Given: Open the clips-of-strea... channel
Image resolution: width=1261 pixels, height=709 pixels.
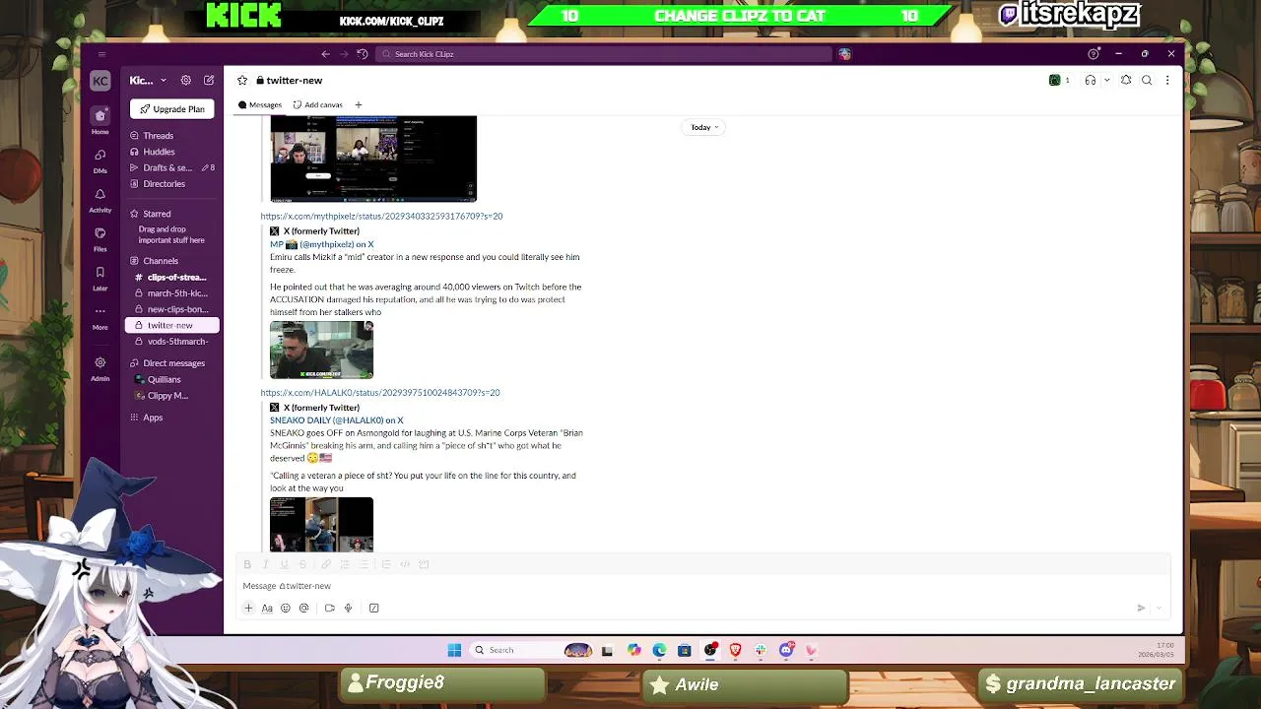Looking at the screenshot, I should pos(171,278).
